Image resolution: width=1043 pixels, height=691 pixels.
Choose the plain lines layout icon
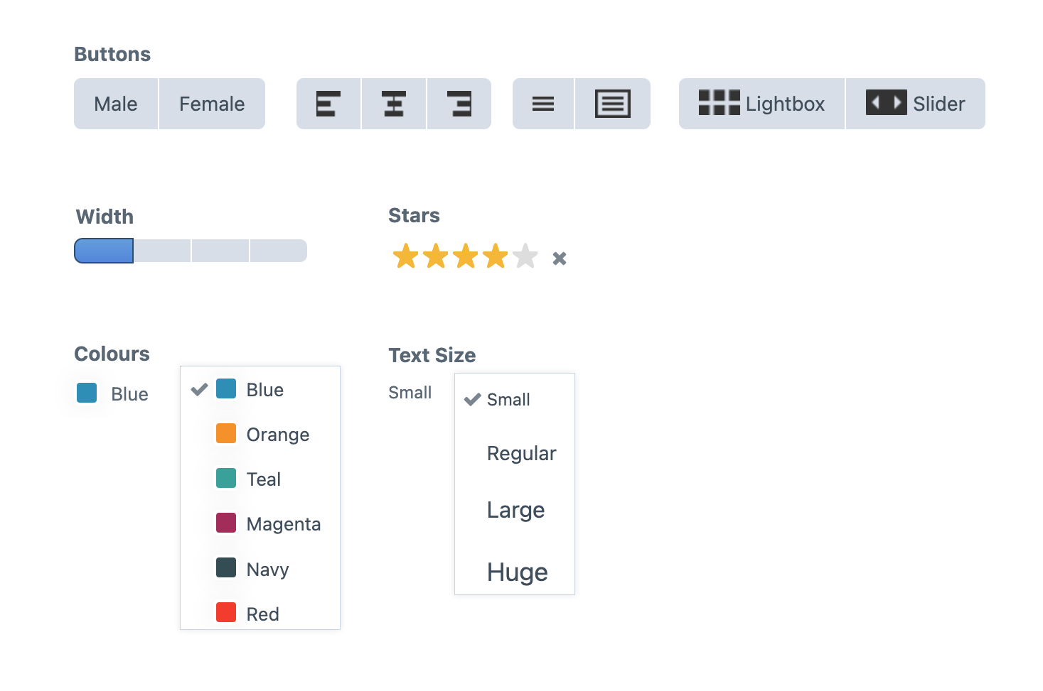tap(543, 104)
